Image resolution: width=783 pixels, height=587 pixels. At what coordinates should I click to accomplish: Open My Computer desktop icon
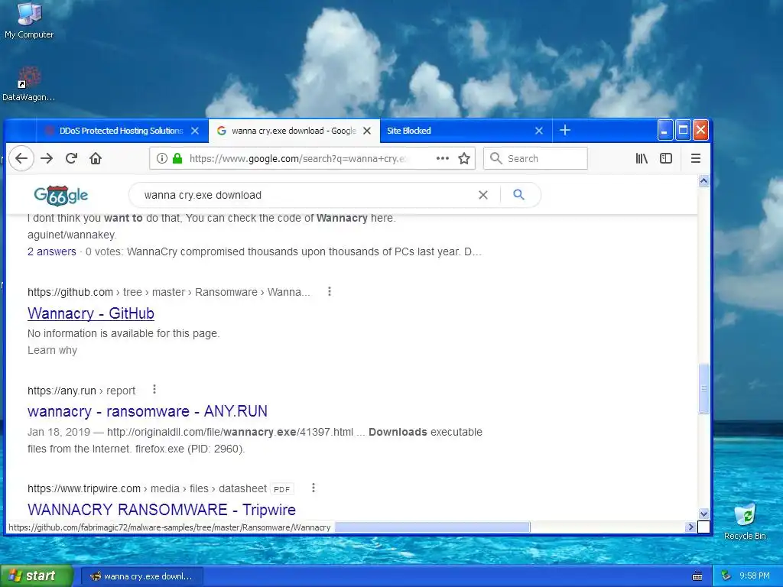tap(29, 21)
